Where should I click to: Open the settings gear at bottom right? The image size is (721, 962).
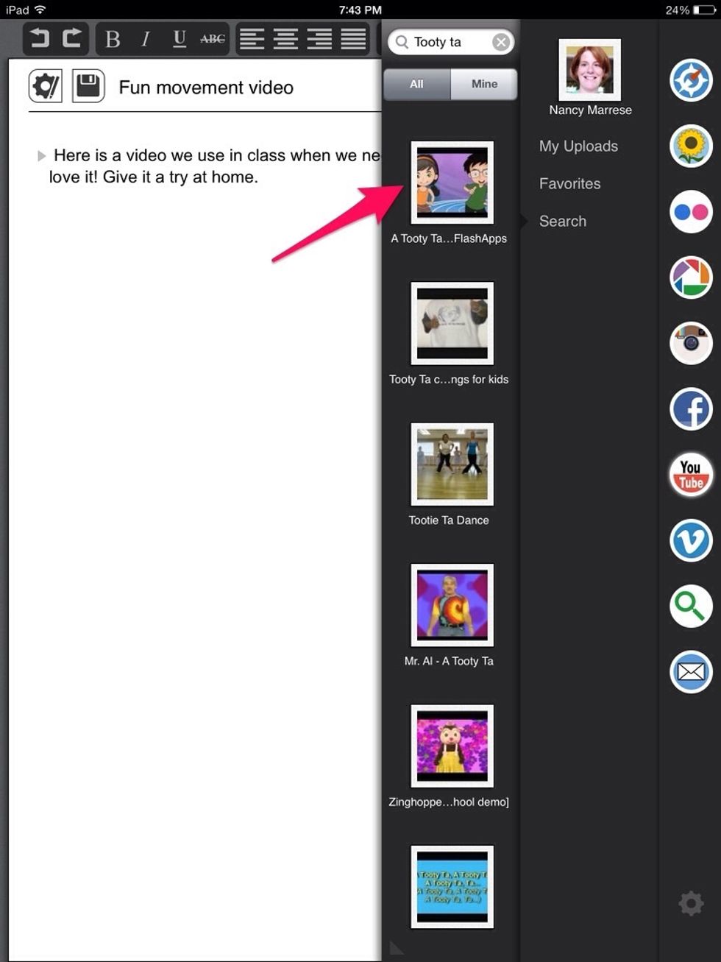pos(690,903)
